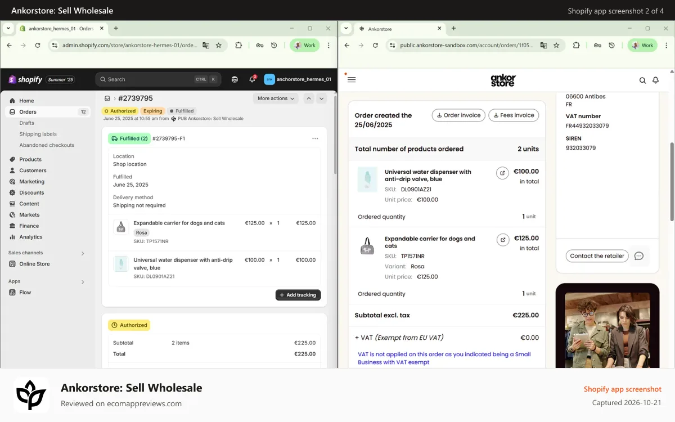Go to previous order with up chevron
The image size is (675, 422).
click(309, 98)
